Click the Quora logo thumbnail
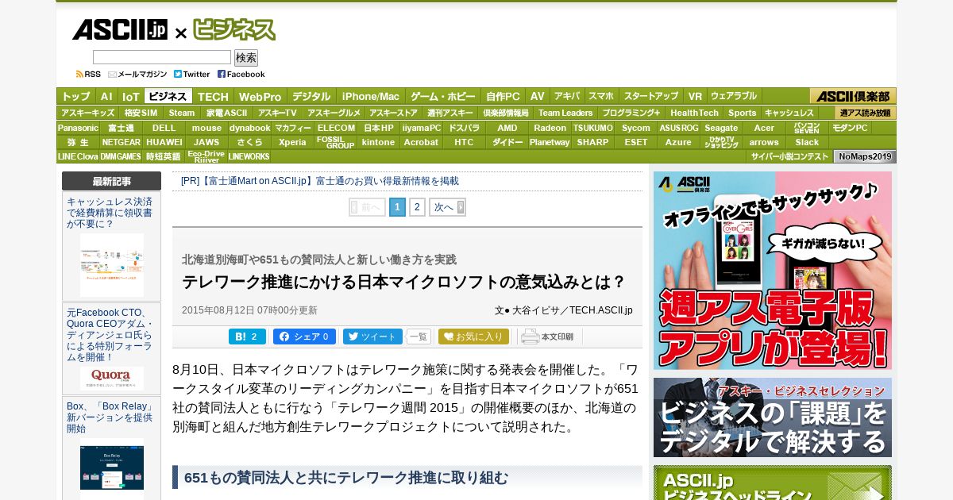The height and width of the screenshot is (500, 953). (112, 378)
